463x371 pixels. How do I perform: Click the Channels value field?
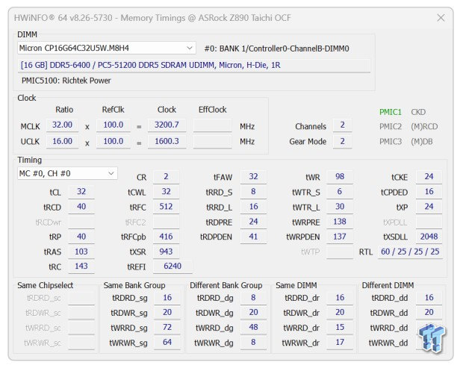point(342,125)
